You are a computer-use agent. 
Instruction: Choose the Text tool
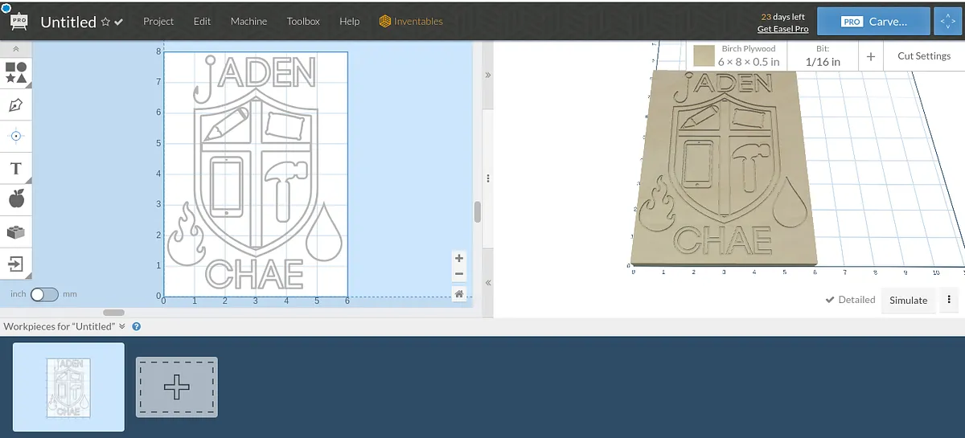tap(16, 169)
